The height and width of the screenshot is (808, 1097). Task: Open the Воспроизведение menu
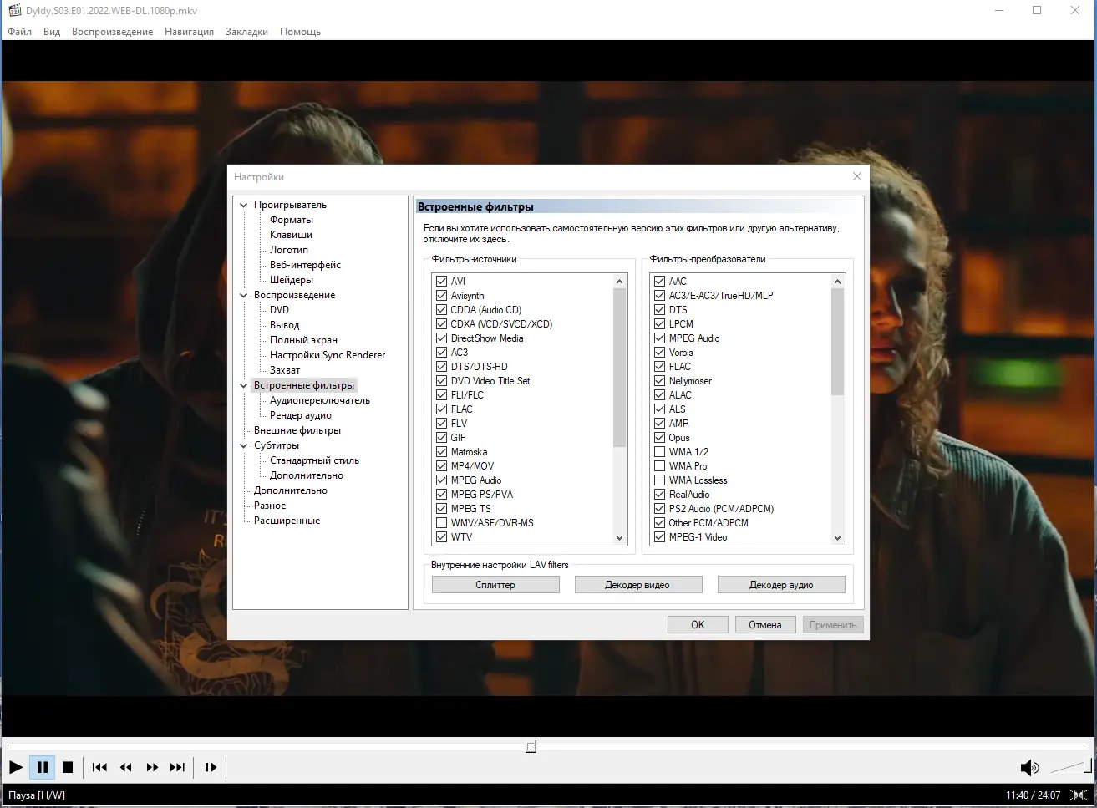pos(113,32)
